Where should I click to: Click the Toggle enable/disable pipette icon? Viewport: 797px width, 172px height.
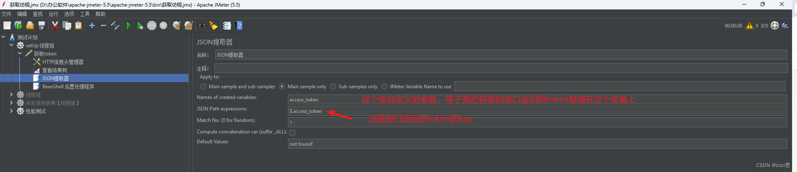[115, 25]
